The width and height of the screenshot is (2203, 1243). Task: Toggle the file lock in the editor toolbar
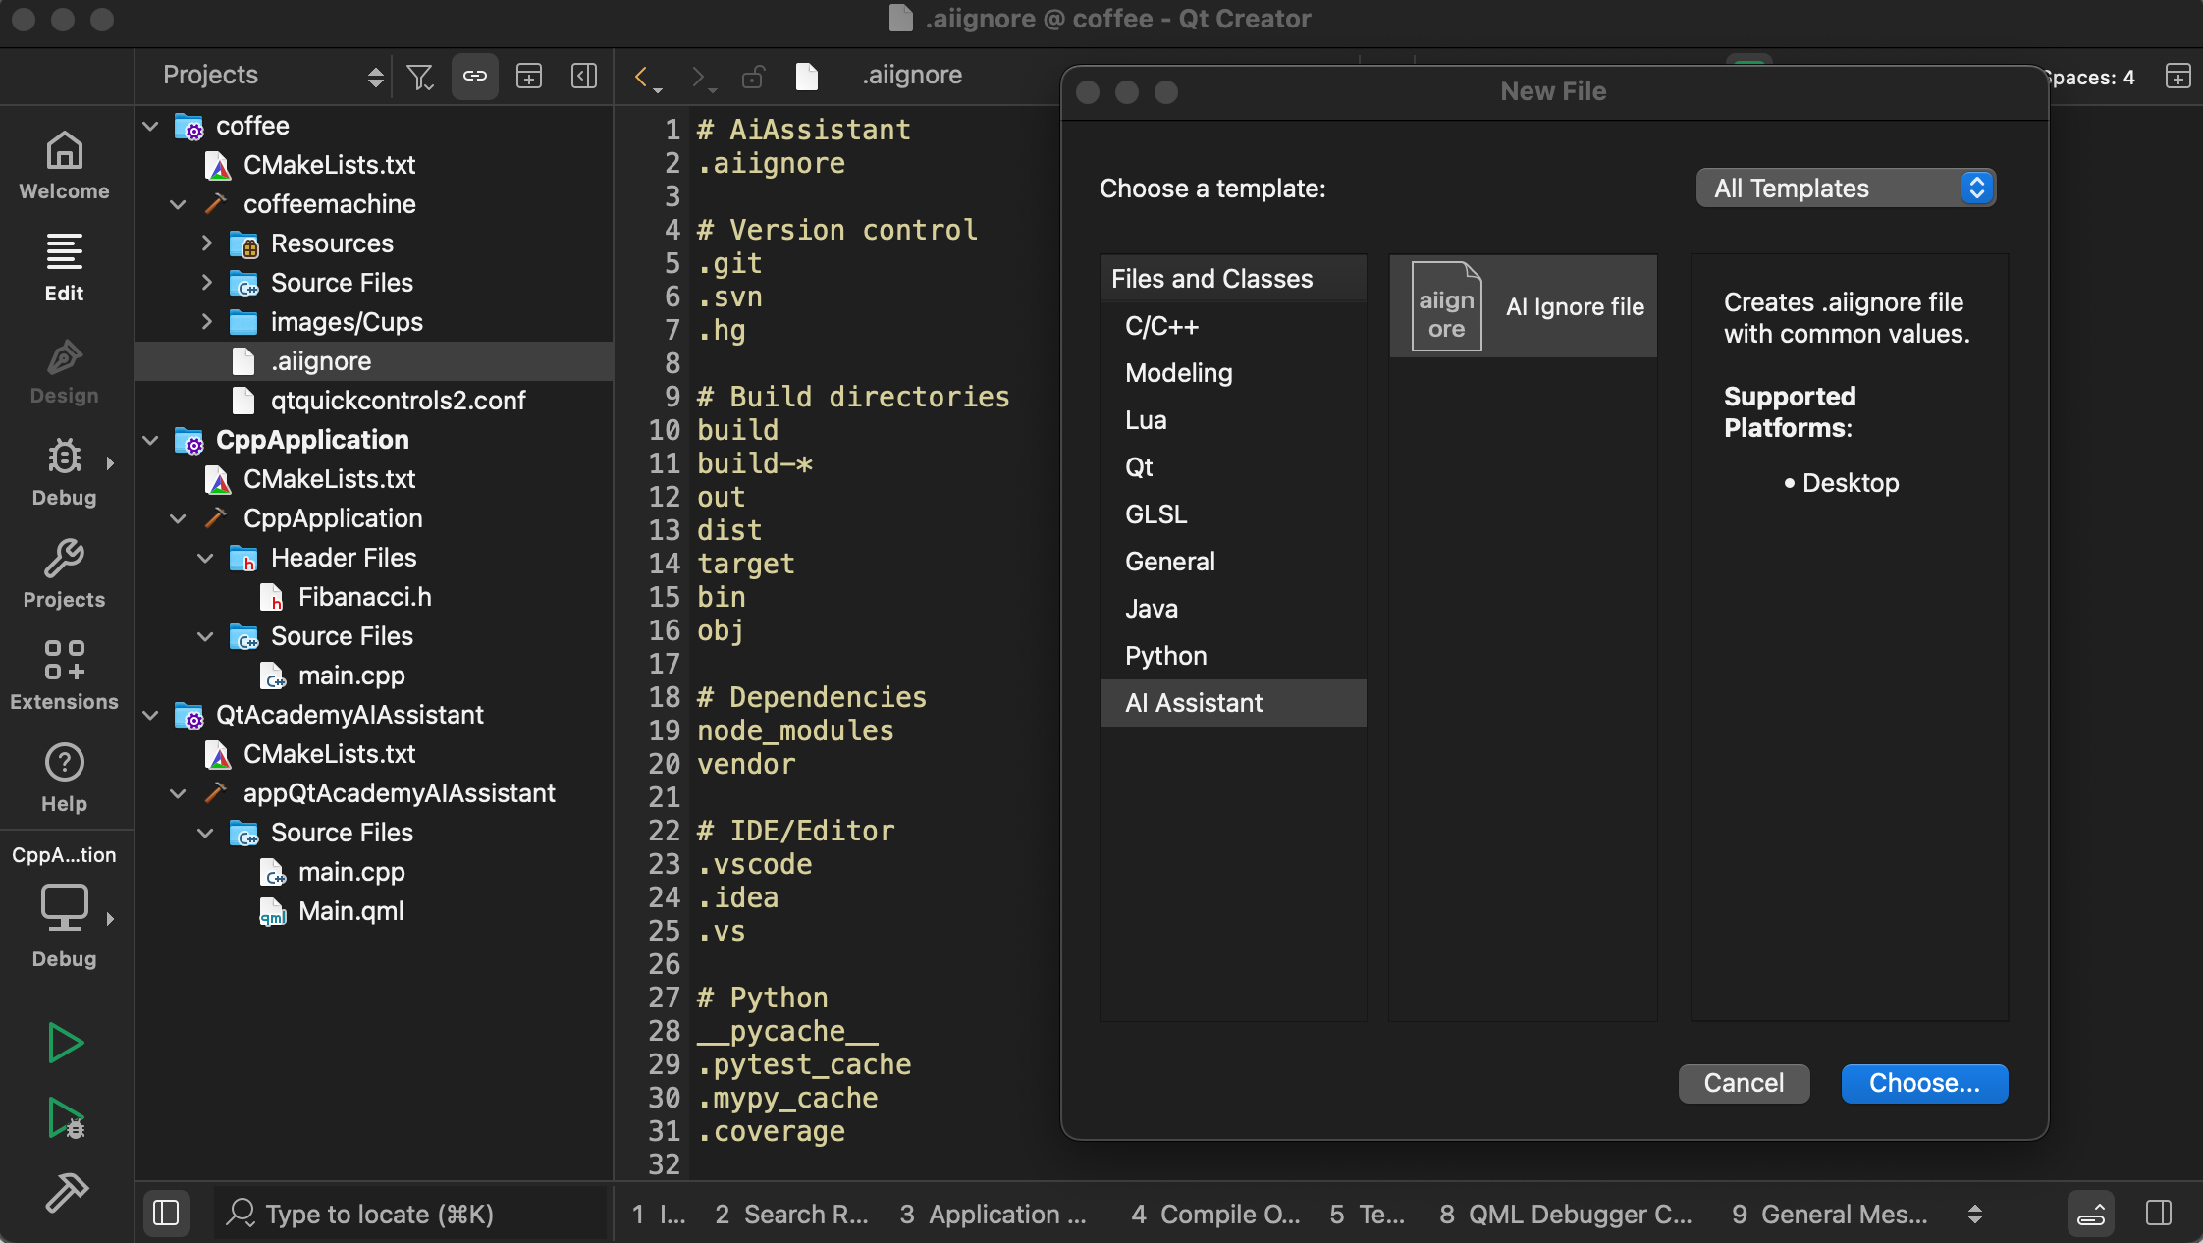click(x=754, y=76)
